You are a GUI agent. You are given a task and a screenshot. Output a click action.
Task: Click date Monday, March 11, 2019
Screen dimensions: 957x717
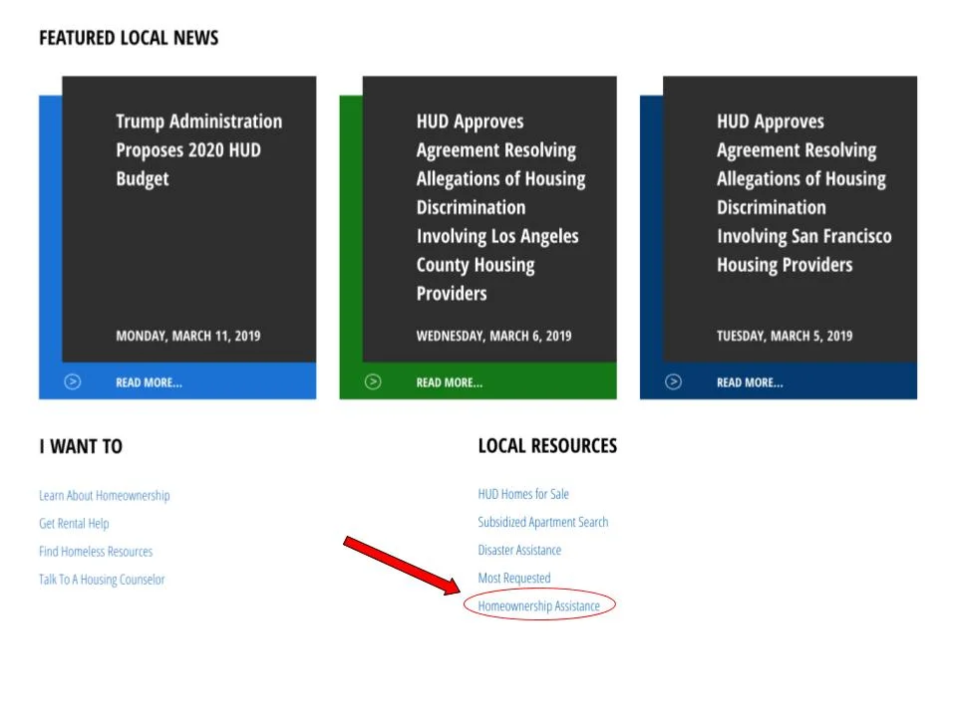pos(188,336)
